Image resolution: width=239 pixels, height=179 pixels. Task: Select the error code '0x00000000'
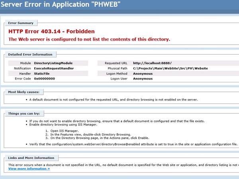point(44,79)
